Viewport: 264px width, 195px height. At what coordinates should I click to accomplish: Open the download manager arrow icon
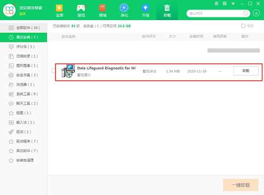click(x=256, y=13)
